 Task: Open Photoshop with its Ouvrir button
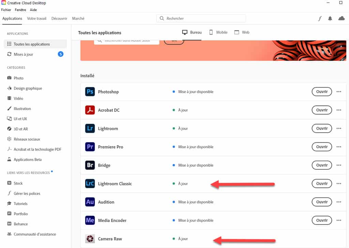(x=322, y=92)
